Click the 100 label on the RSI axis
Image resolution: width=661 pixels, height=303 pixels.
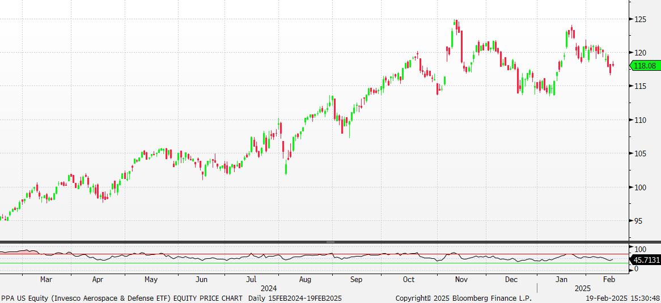640,249
